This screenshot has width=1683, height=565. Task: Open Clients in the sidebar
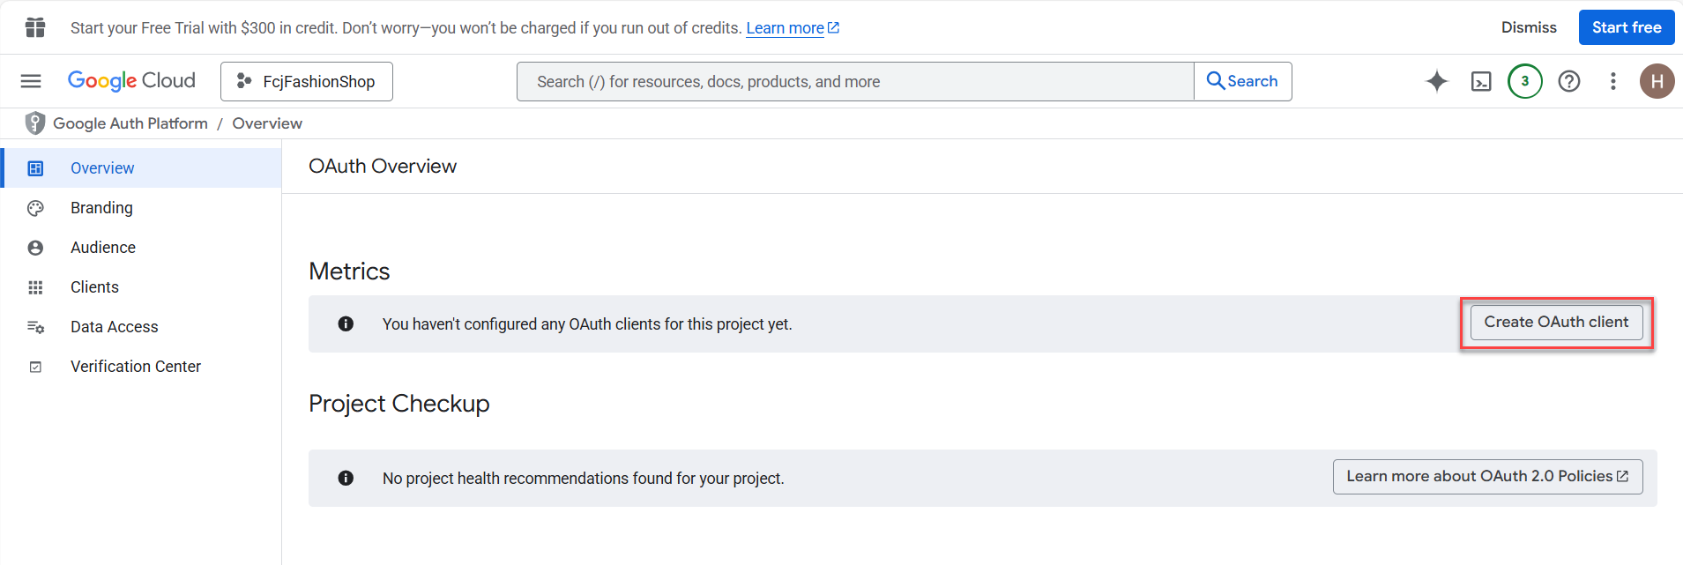[x=141, y=287]
